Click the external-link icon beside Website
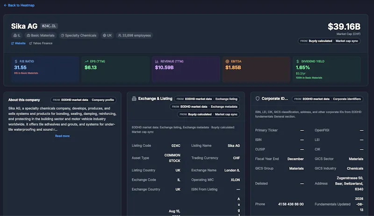 [x=13, y=43]
